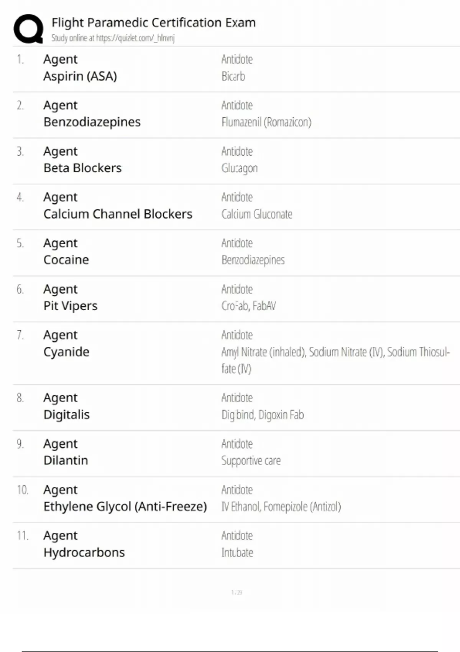Click the page number at bottom
The image size is (460, 652).
click(x=237, y=593)
